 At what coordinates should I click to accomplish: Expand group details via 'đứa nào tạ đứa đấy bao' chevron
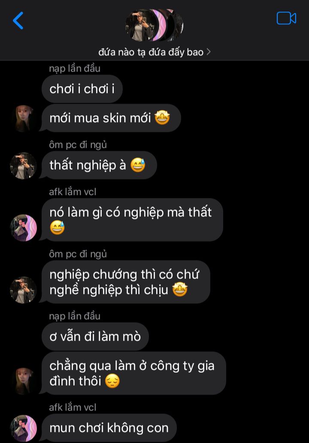pos(209,52)
